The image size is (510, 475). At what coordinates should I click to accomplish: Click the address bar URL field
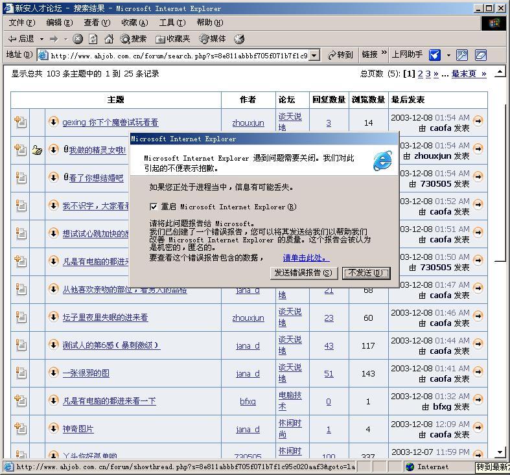(179, 56)
